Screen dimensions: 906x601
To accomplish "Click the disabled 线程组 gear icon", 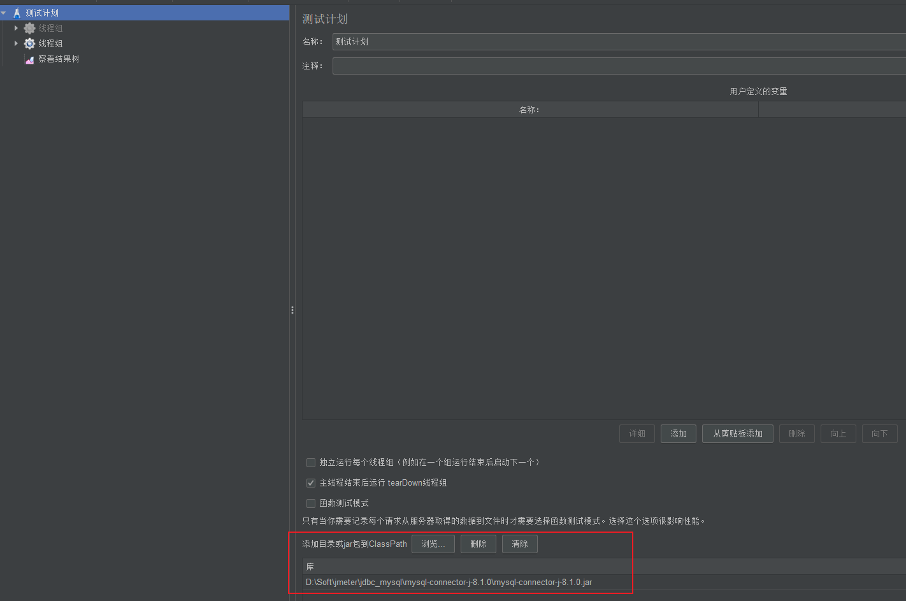I will pyautogui.click(x=29, y=28).
